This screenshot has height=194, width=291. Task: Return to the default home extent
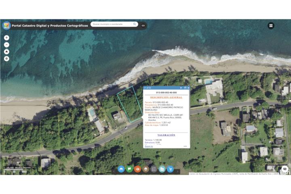[6, 52]
